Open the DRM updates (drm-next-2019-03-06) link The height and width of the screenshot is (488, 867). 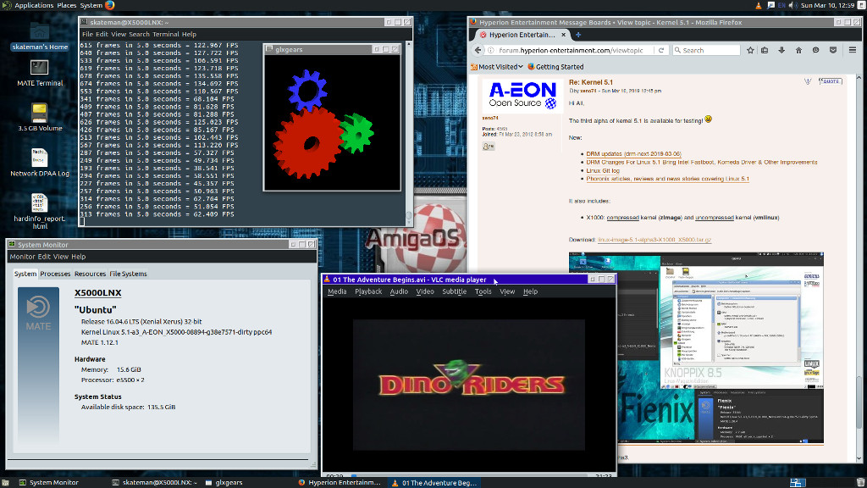(x=633, y=154)
